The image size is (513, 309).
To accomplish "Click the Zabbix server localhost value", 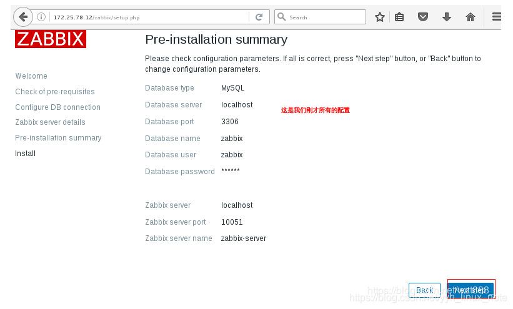I will [237, 205].
